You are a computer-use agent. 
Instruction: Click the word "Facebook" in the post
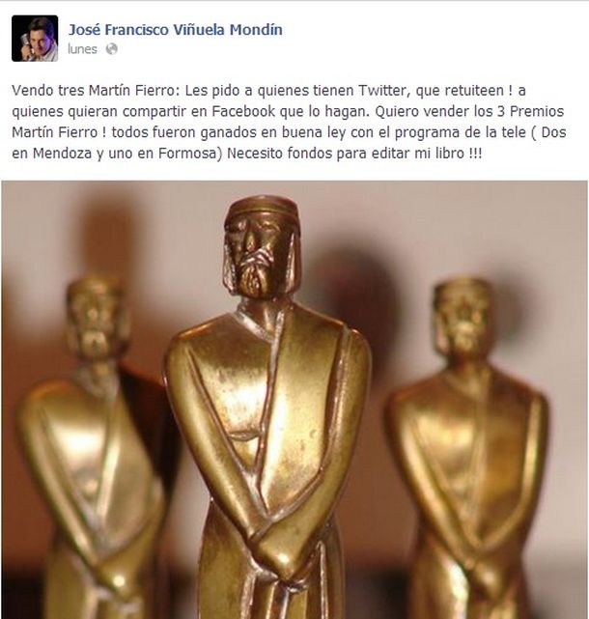tap(243, 111)
